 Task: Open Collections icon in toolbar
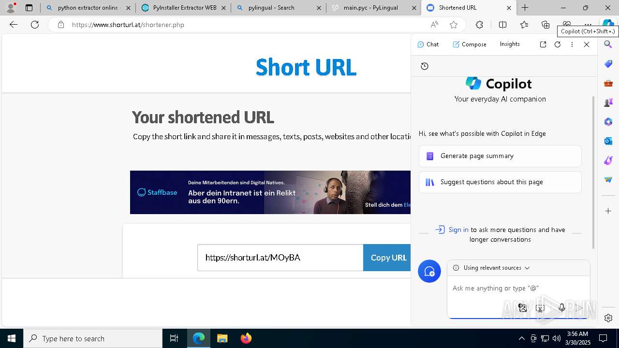[x=545, y=25]
